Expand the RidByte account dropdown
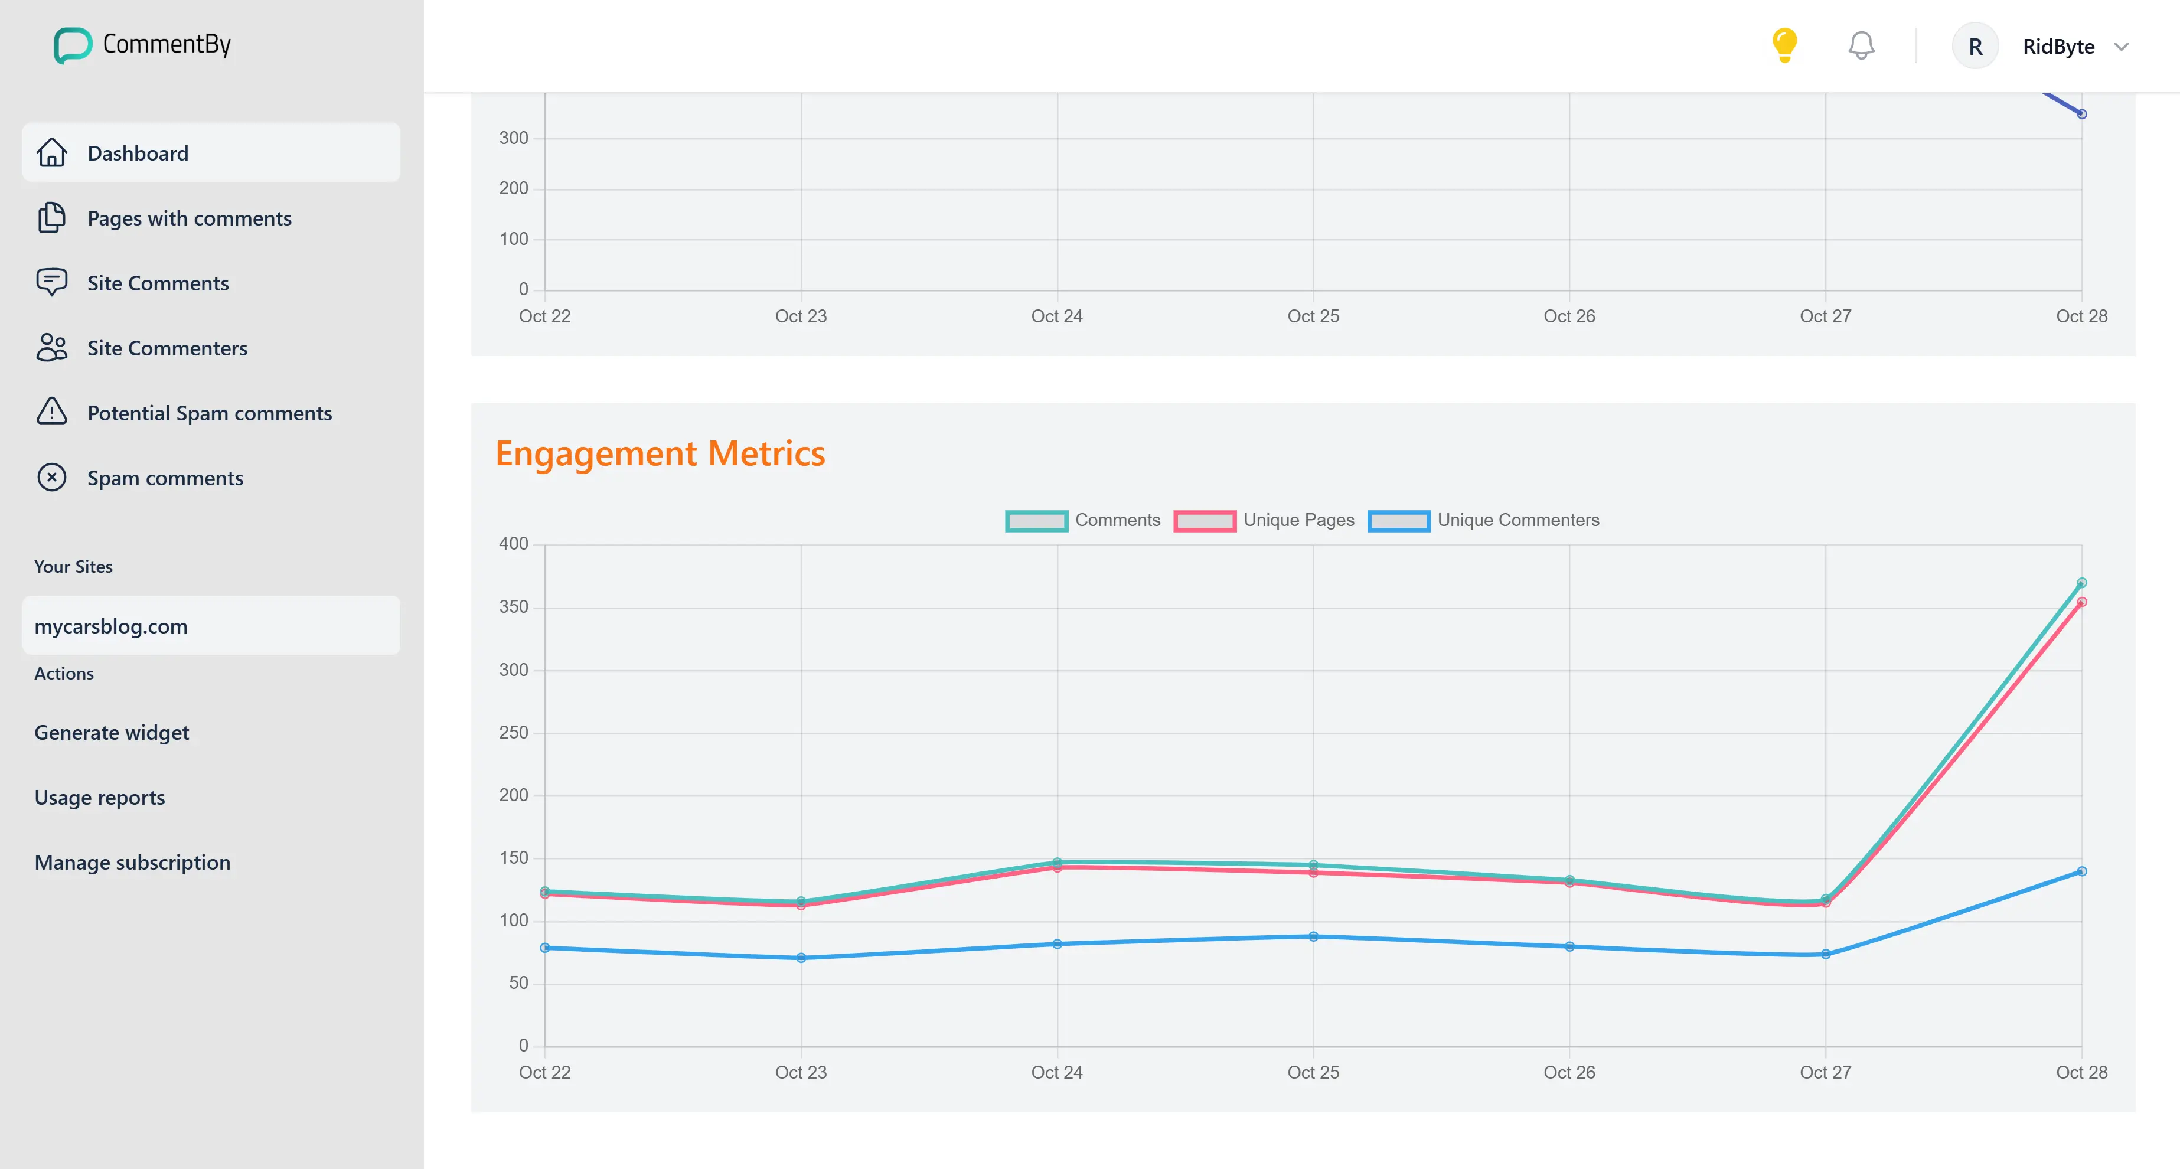This screenshot has height=1169, width=2180. 2123,47
